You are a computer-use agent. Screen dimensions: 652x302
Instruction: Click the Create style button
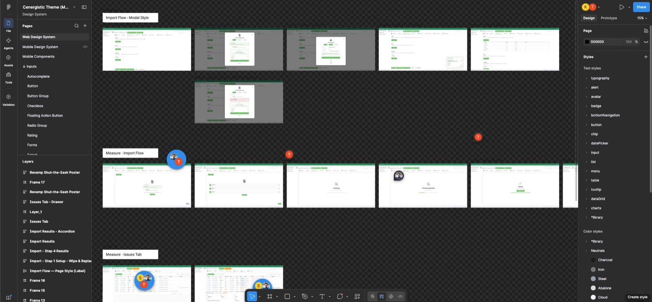[637, 297]
